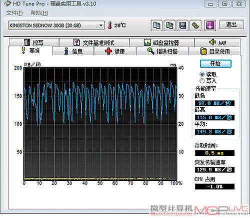The height and width of the screenshot is (218, 250).
Task: Select the 写入 write radio button
Action: 202,81
